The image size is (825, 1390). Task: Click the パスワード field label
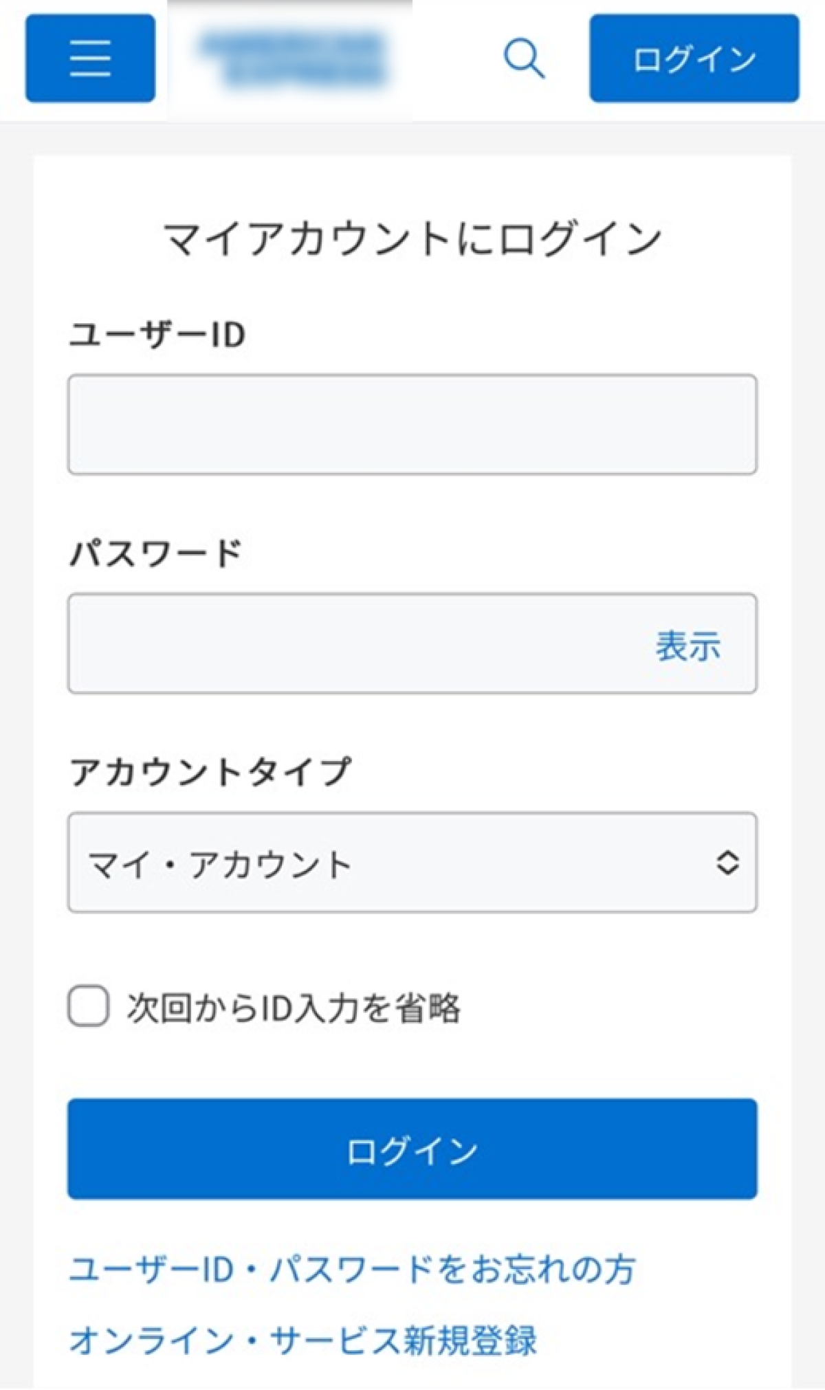coord(156,553)
